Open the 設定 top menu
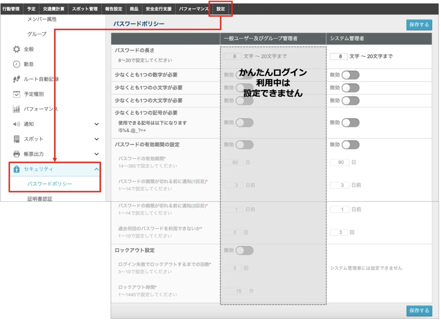 click(220, 9)
